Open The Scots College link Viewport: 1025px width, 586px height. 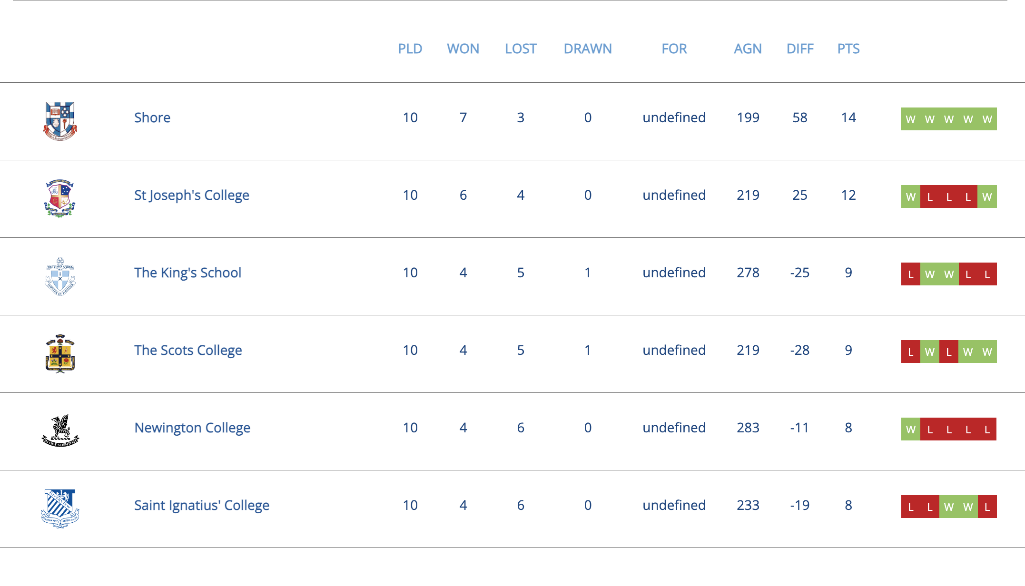(x=188, y=350)
